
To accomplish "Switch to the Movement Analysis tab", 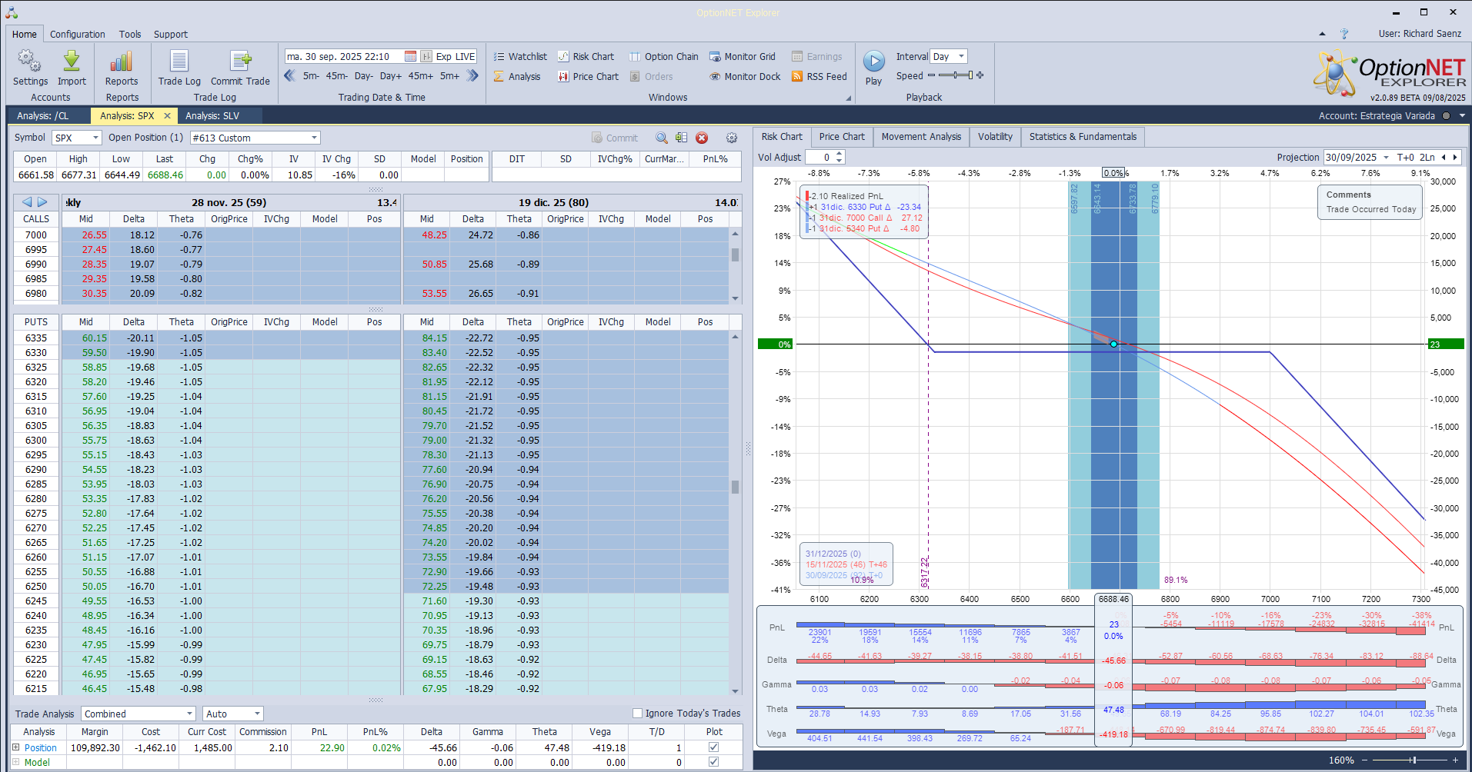I will [x=921, y=137].
